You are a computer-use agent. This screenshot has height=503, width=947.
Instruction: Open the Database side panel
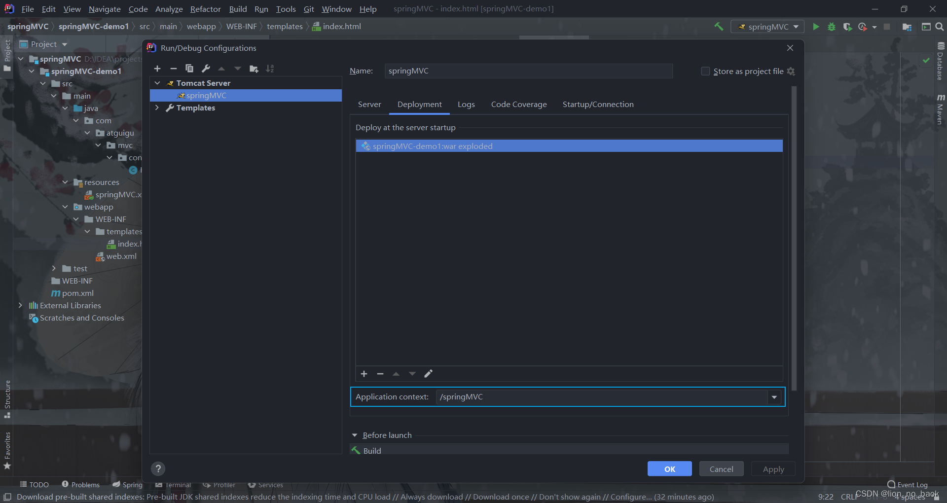(x=941, y=61)
